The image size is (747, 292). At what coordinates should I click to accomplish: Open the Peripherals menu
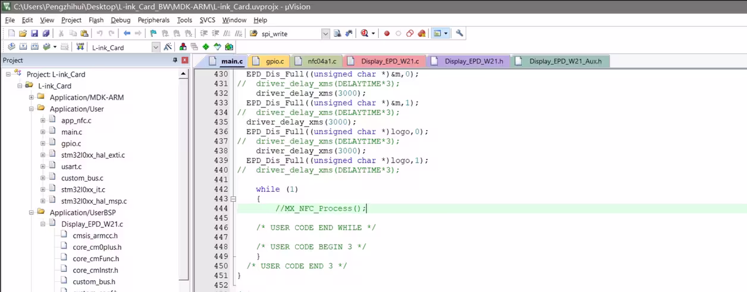pyautogui.click(x=153, y=20)
